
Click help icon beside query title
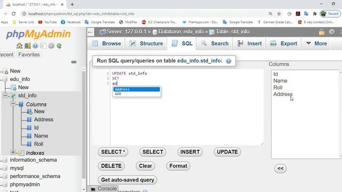(228, 61)
